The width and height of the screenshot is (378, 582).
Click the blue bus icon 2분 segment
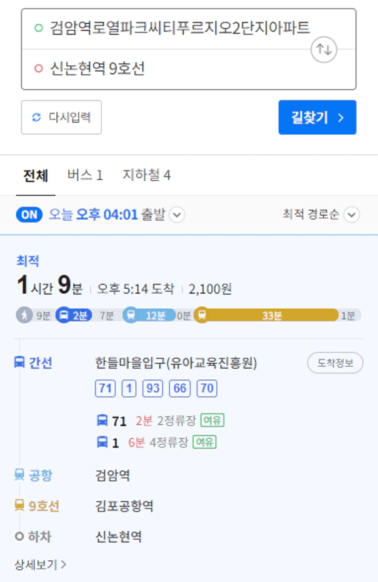[74, 315]
